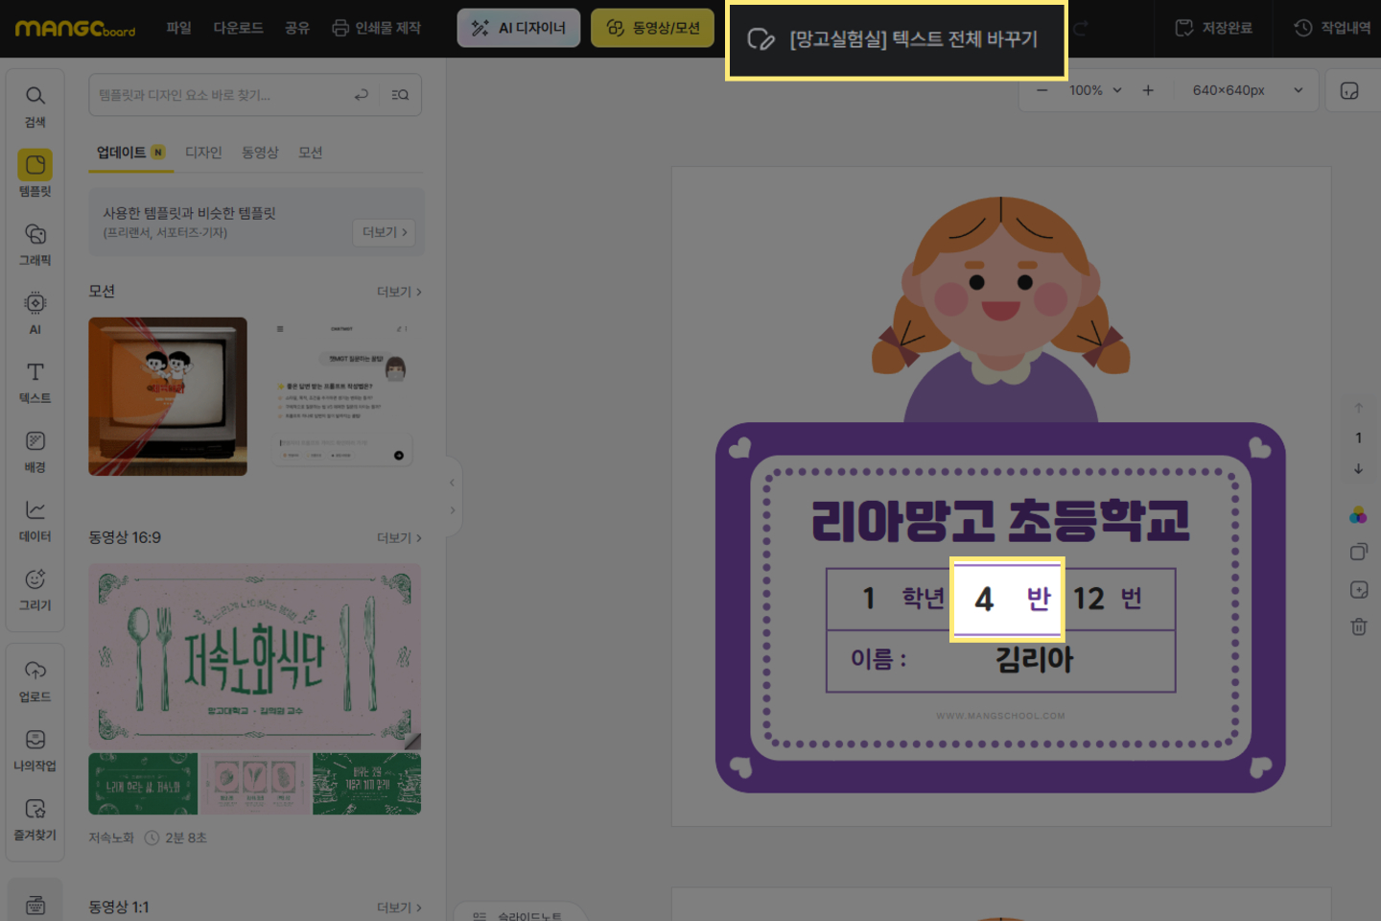Select the Drawing tool icon
Screen dimensions: 1381x921
(35, 589)
